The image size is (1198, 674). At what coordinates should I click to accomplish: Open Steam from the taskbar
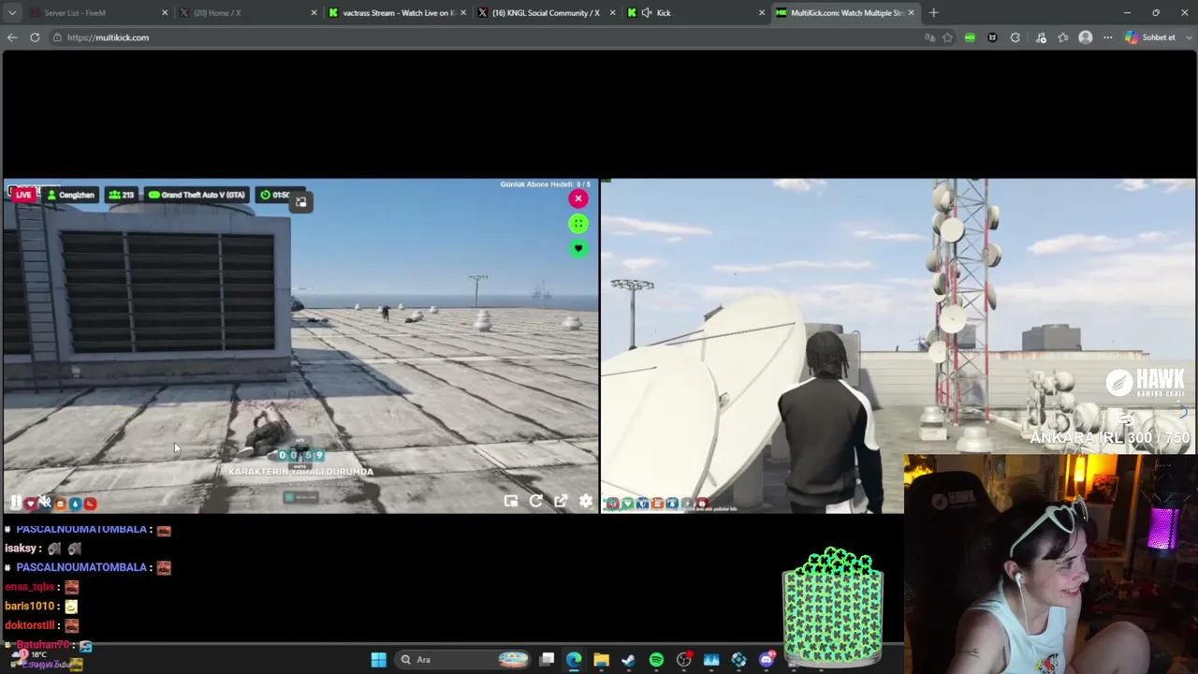point(628,660)
